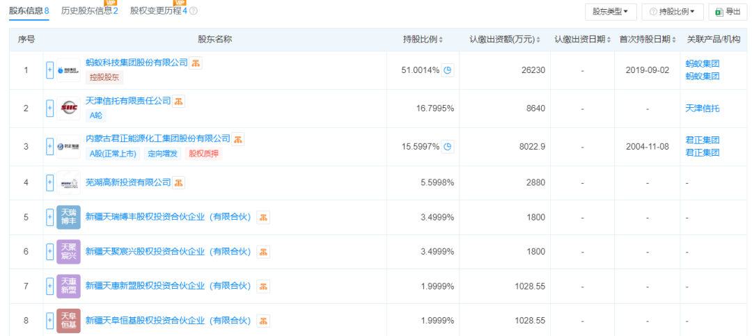Open equity structure icon beside 天津信托有限责任公司

pyautogui.click(x=178, y=101)
